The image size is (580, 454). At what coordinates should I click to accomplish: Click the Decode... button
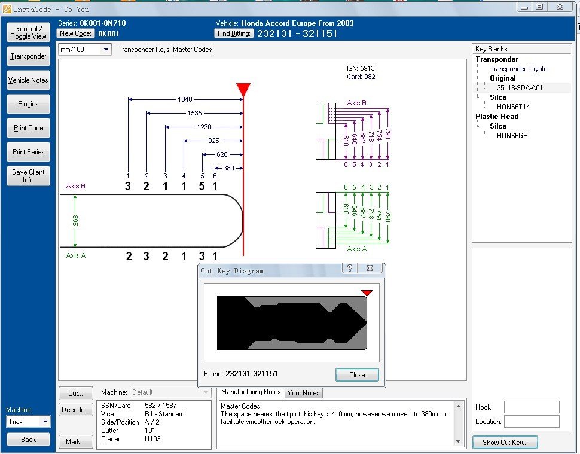[76, 410]
